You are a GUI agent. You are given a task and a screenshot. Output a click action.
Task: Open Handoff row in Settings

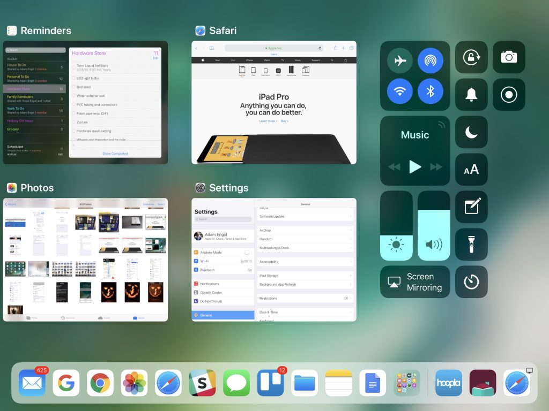(305, 239)
